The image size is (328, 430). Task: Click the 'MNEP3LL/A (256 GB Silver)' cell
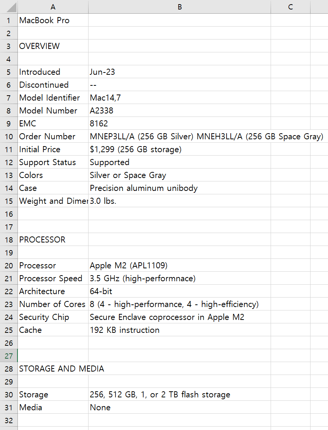(179, 136)
